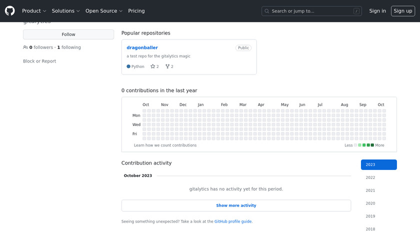This screenshot has width=420, height=236.
Task: Click the darkest green legend swatch
Action: (372, 145)
